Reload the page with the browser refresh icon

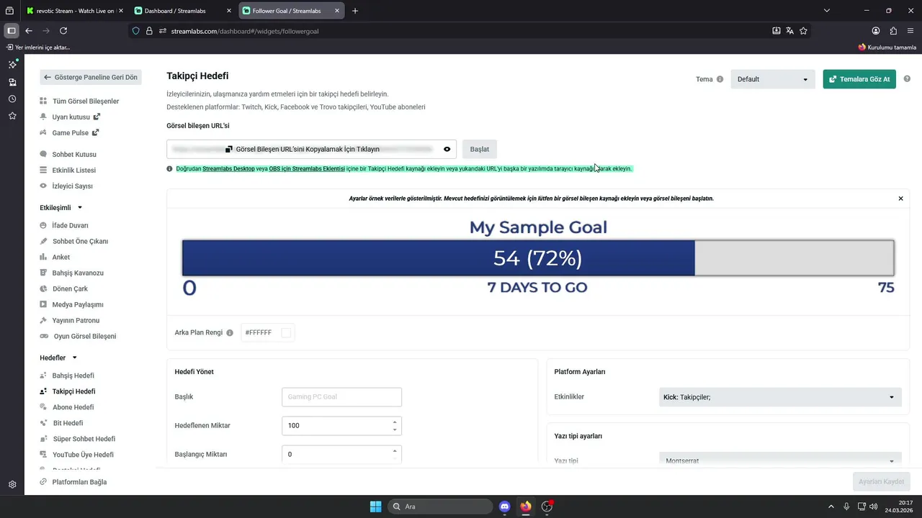[x=63, y=31]
